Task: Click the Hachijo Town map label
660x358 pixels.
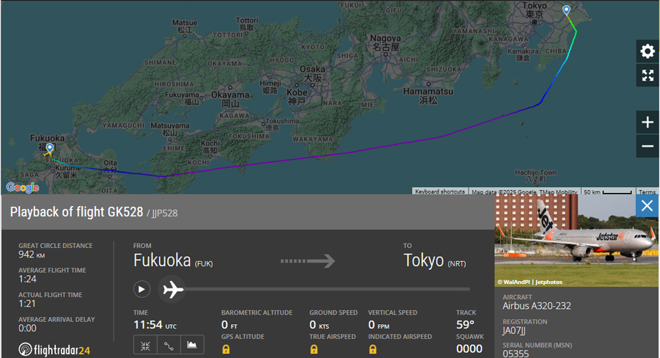Action: pos(535,176)
